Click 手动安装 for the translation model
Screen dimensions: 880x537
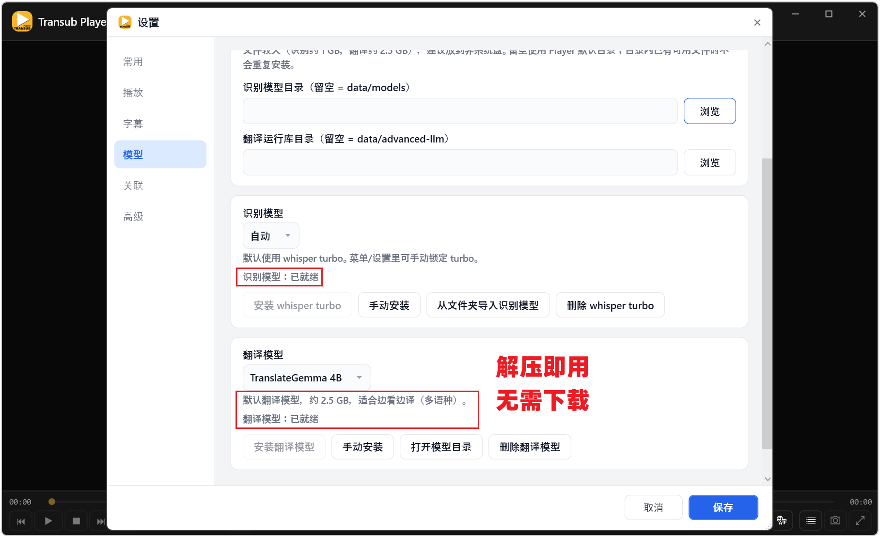pos(362,447)
